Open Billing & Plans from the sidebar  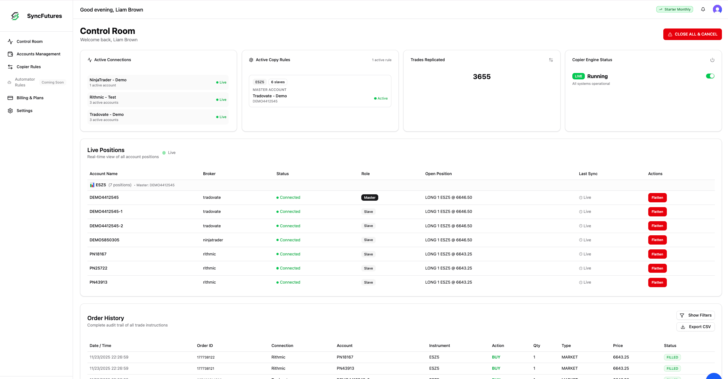[30, 98]
